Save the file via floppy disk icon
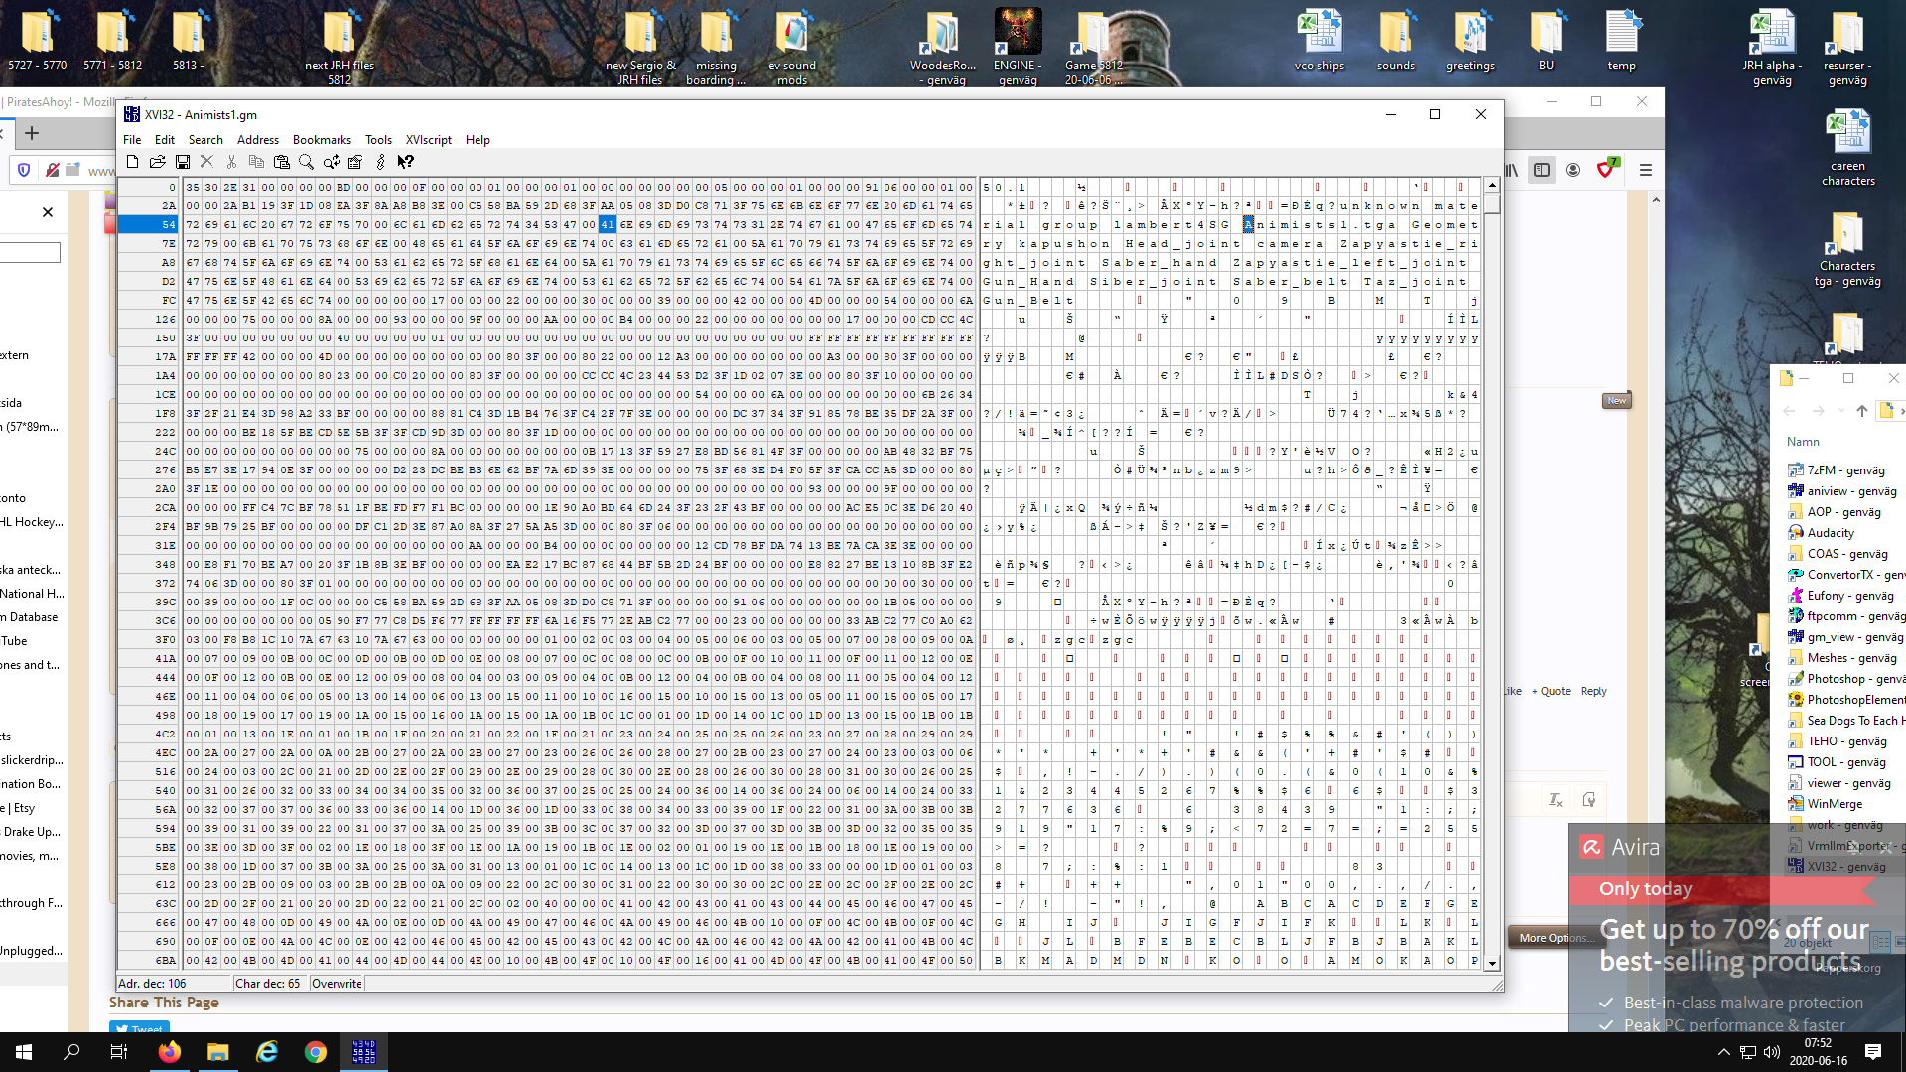1906x1072 pixels. click(x=182, y=162)
